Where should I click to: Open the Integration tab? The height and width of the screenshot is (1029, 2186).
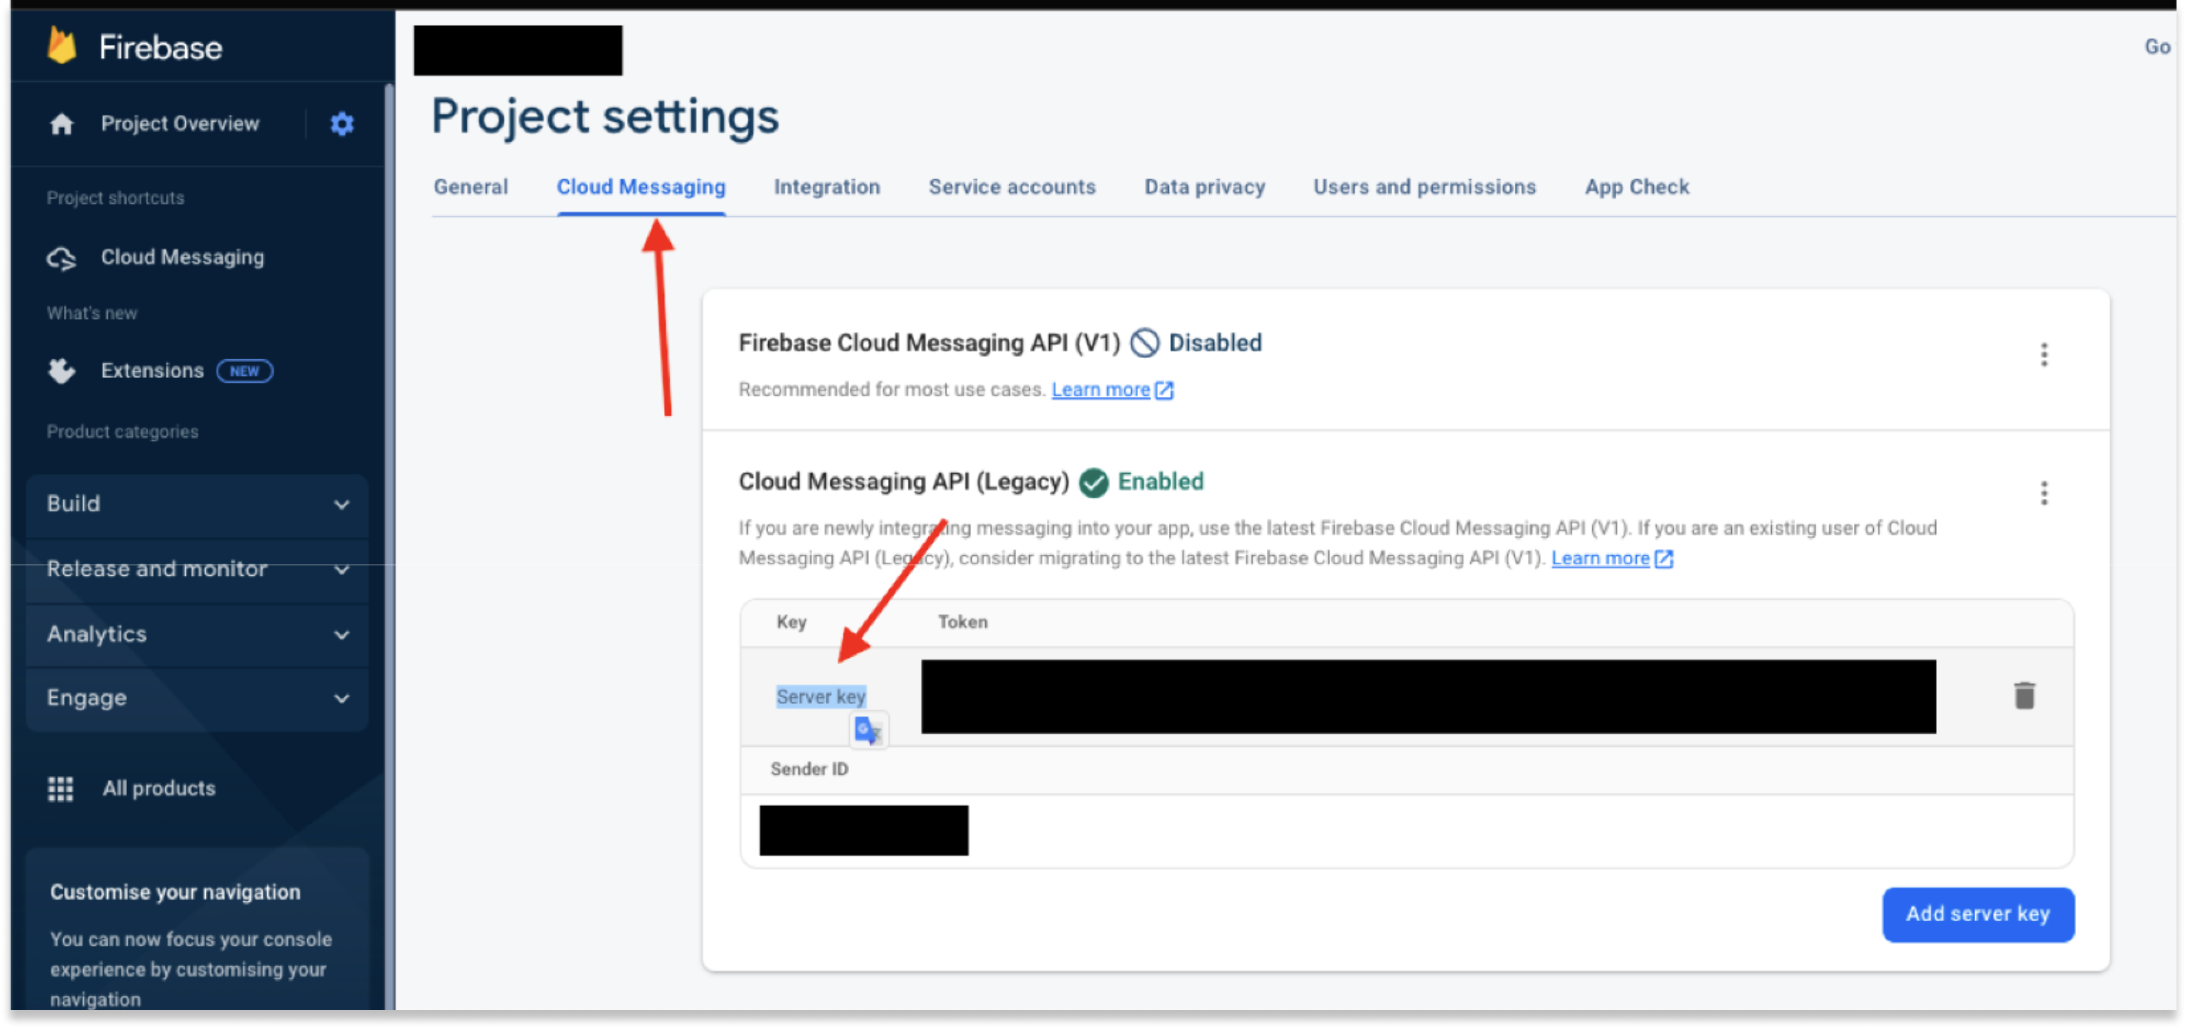(x=826, y=187)
